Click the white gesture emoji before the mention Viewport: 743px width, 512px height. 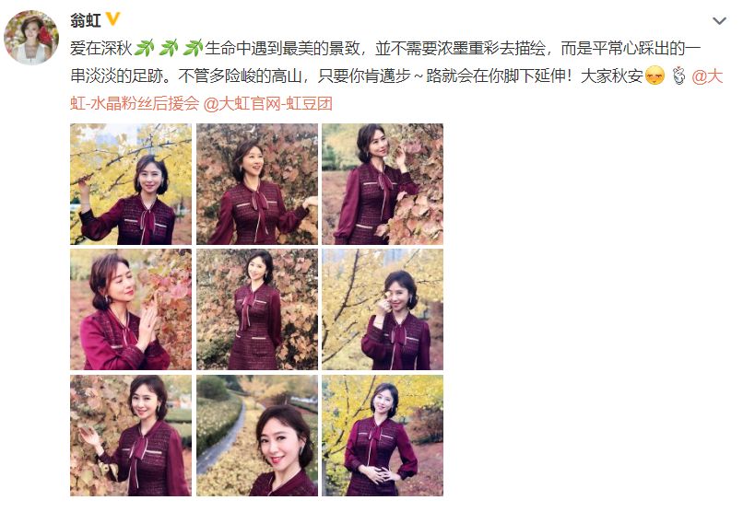pos(679,76)
